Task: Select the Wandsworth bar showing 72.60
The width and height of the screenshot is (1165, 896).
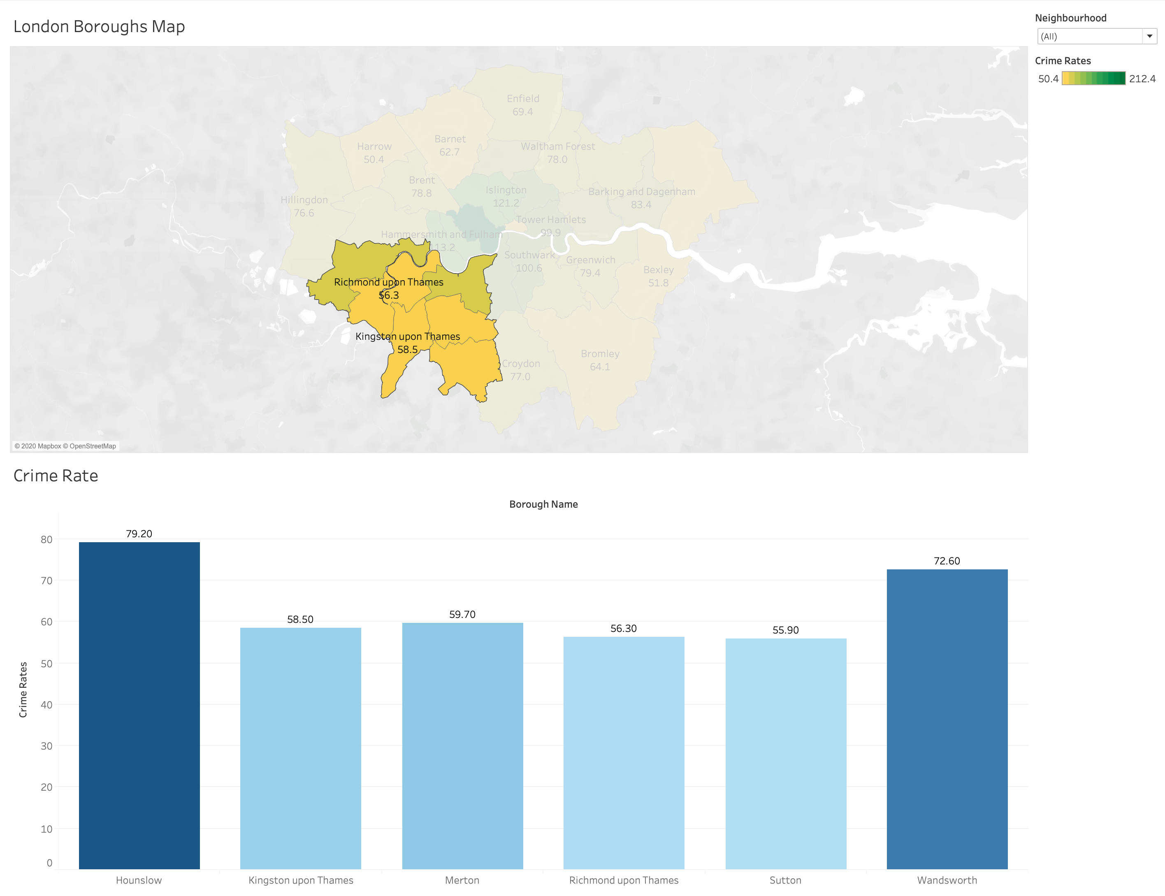Action: coord(947,719)
